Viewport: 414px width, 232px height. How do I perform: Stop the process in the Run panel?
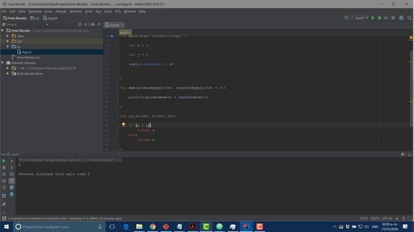click(4, 168)
